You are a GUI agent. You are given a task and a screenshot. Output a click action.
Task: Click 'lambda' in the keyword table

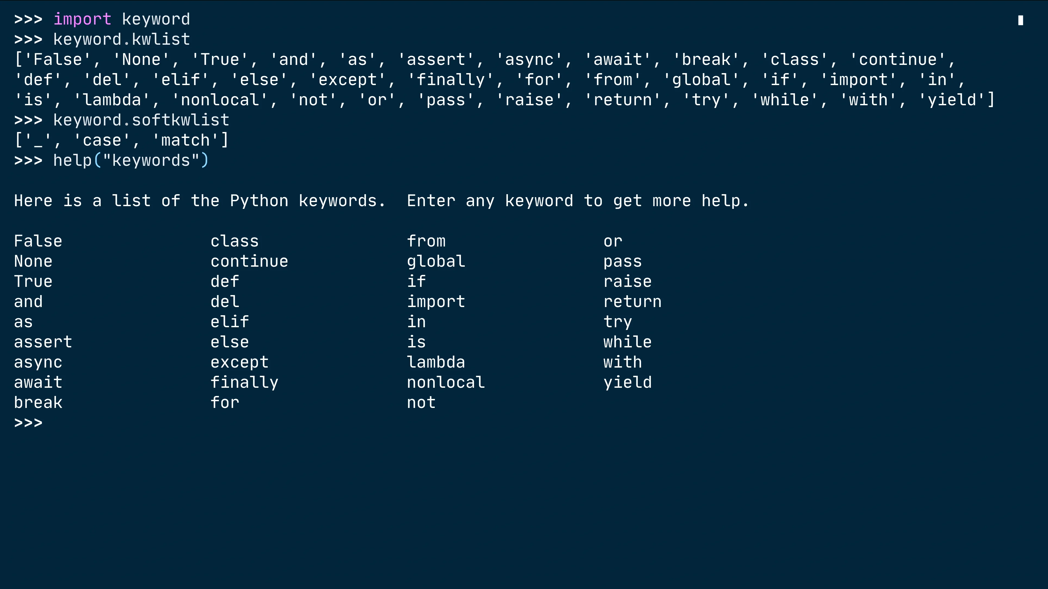(436, 362)
